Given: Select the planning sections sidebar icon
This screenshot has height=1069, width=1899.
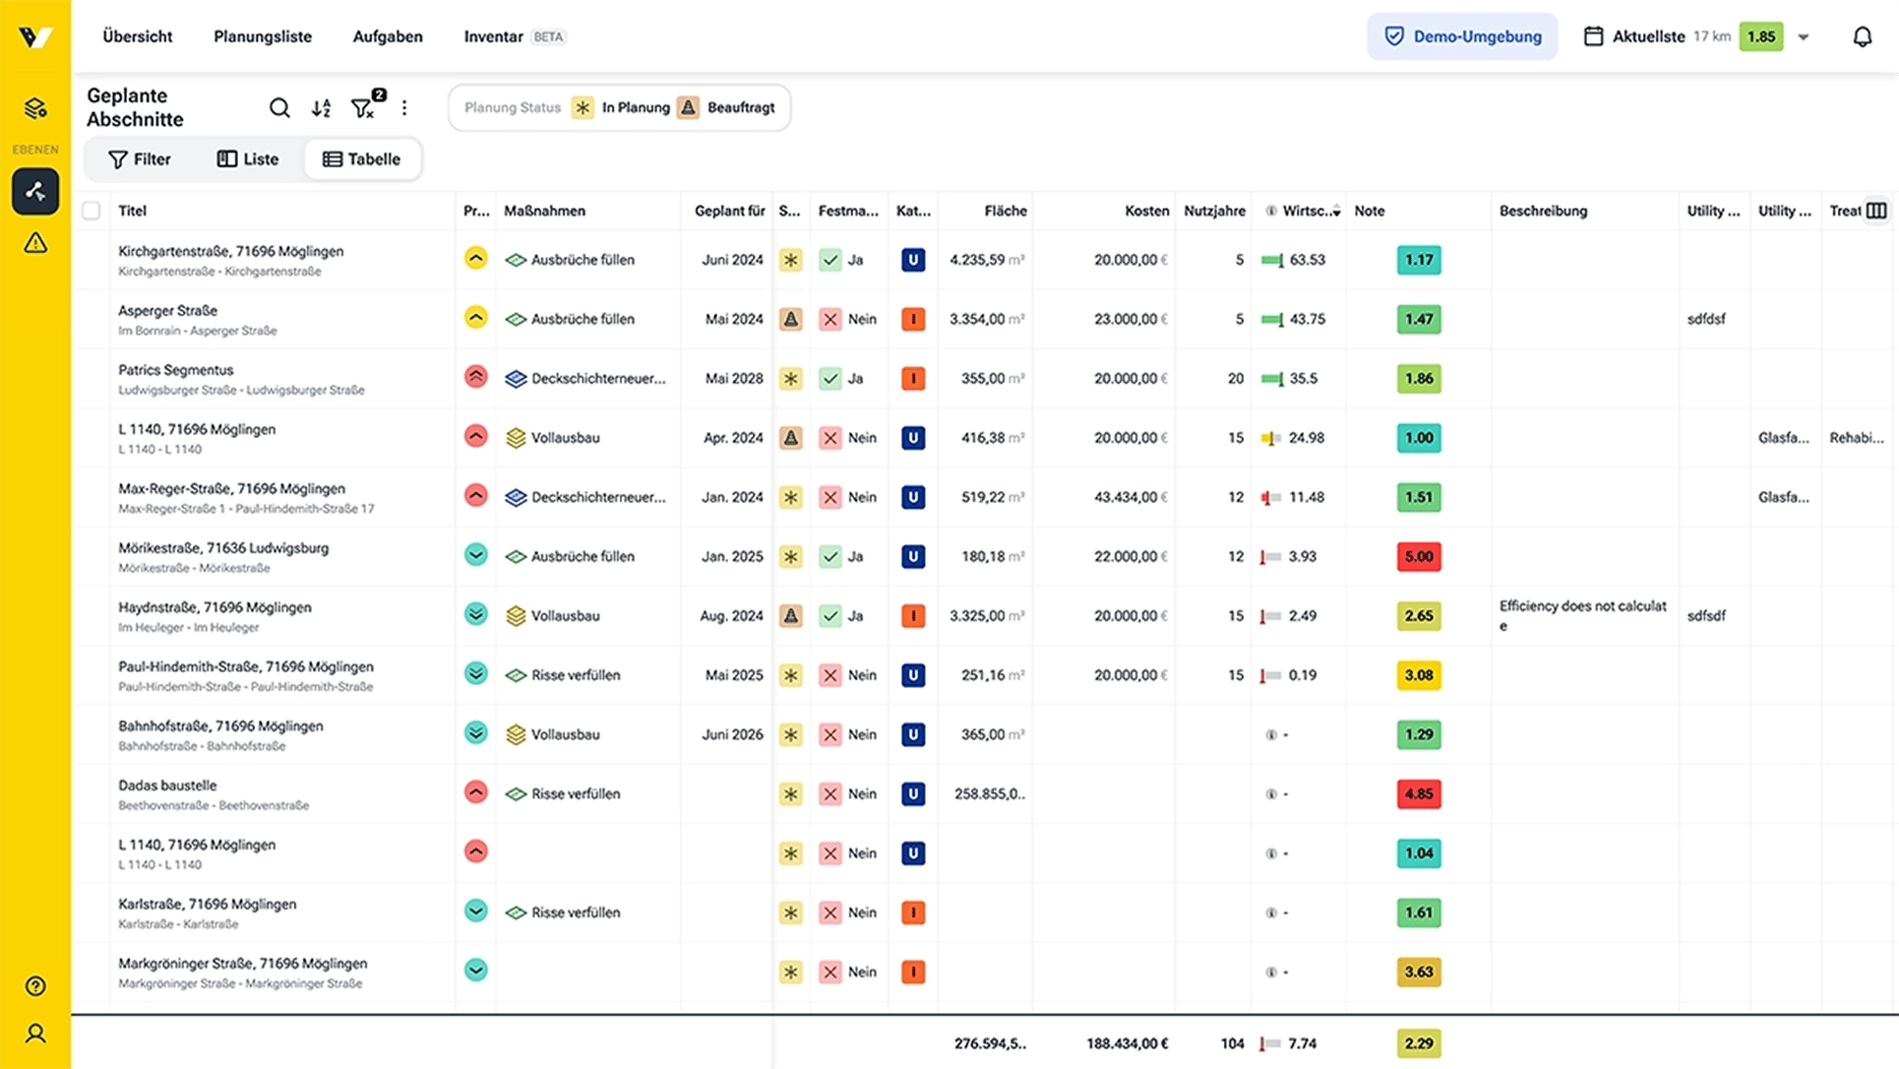Looking at the screenshot, I should [35, 191].
